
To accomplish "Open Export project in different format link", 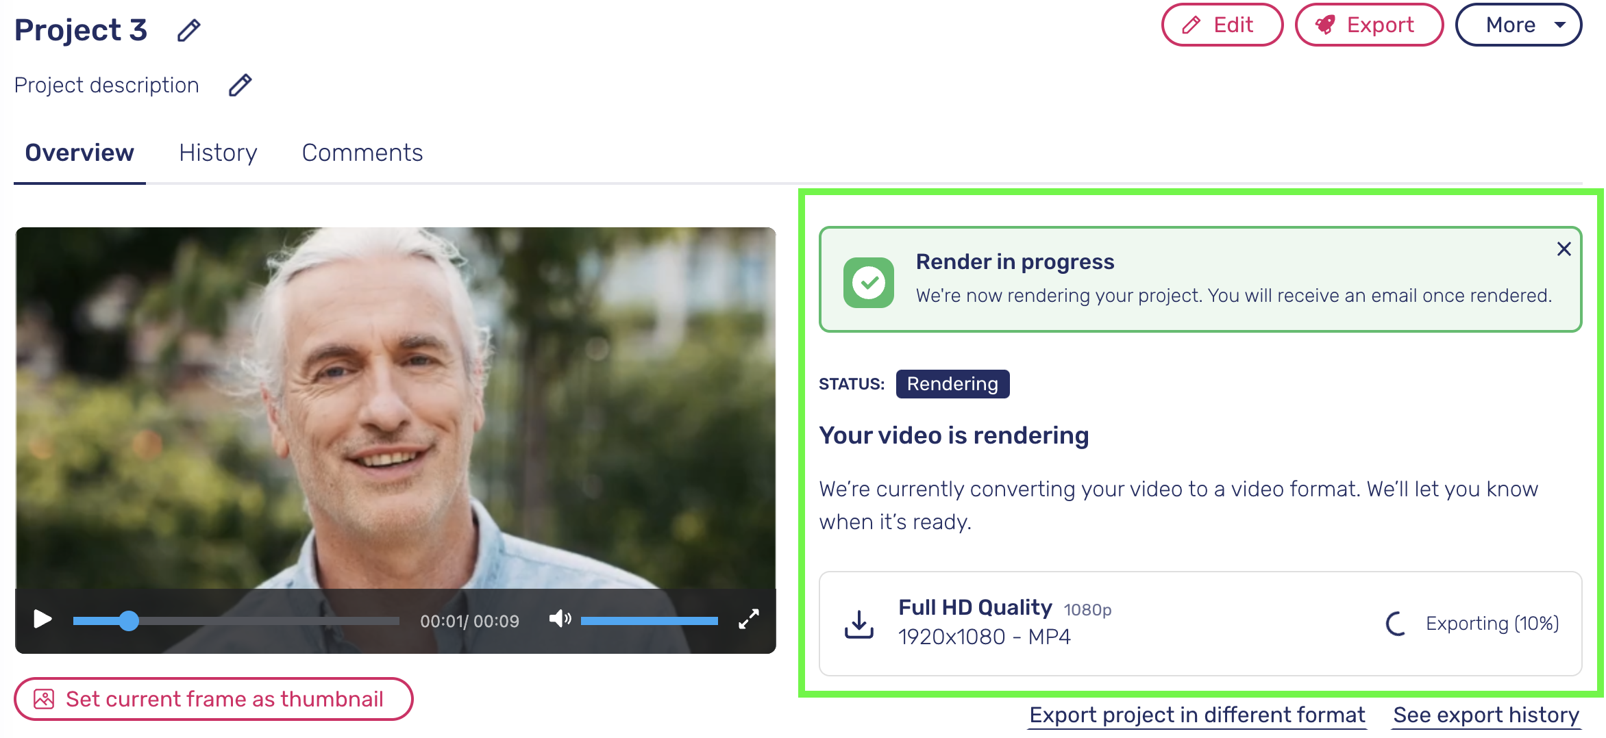I will point(1197,715).
